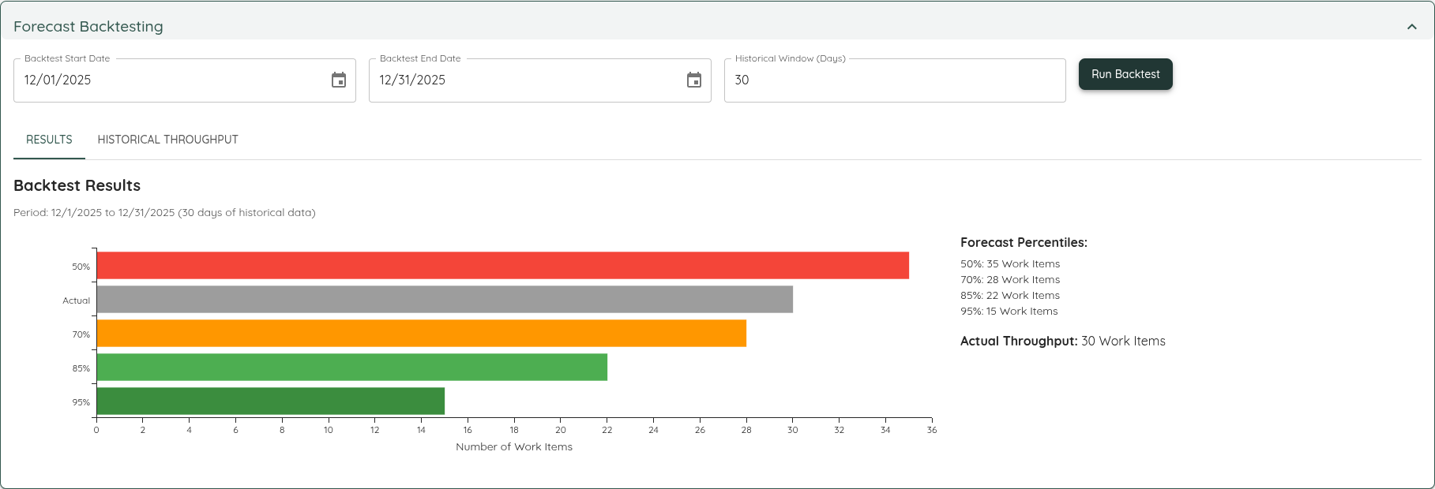Click the Period 12/1/2025 to 12/31/2025 text
The width and height of the screenshot is (1435, 489).
(164, 213)
